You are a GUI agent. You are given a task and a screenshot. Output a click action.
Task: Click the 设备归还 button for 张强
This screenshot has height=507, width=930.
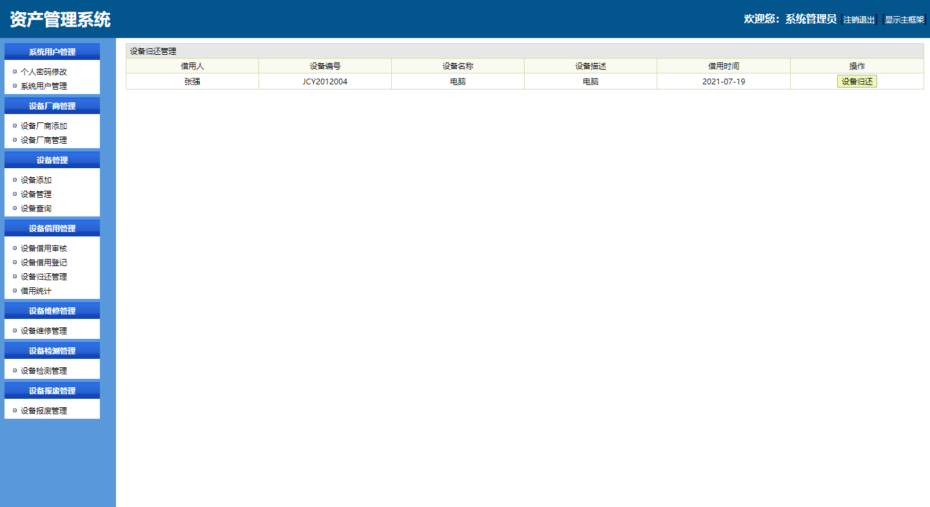pyautogui.click(x=857, y=81)
